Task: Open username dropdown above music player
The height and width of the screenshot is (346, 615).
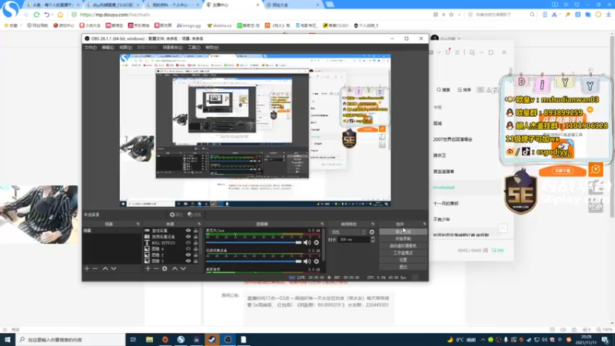Action: point(459,38)
